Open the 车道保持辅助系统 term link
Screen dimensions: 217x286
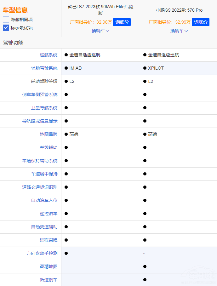40,161
